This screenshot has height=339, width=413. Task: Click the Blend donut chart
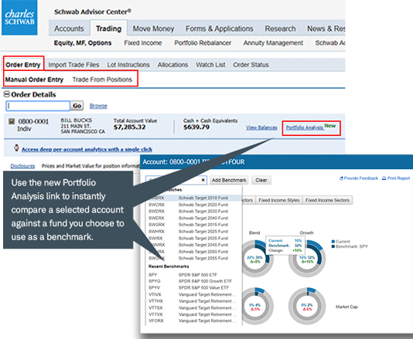255,259
